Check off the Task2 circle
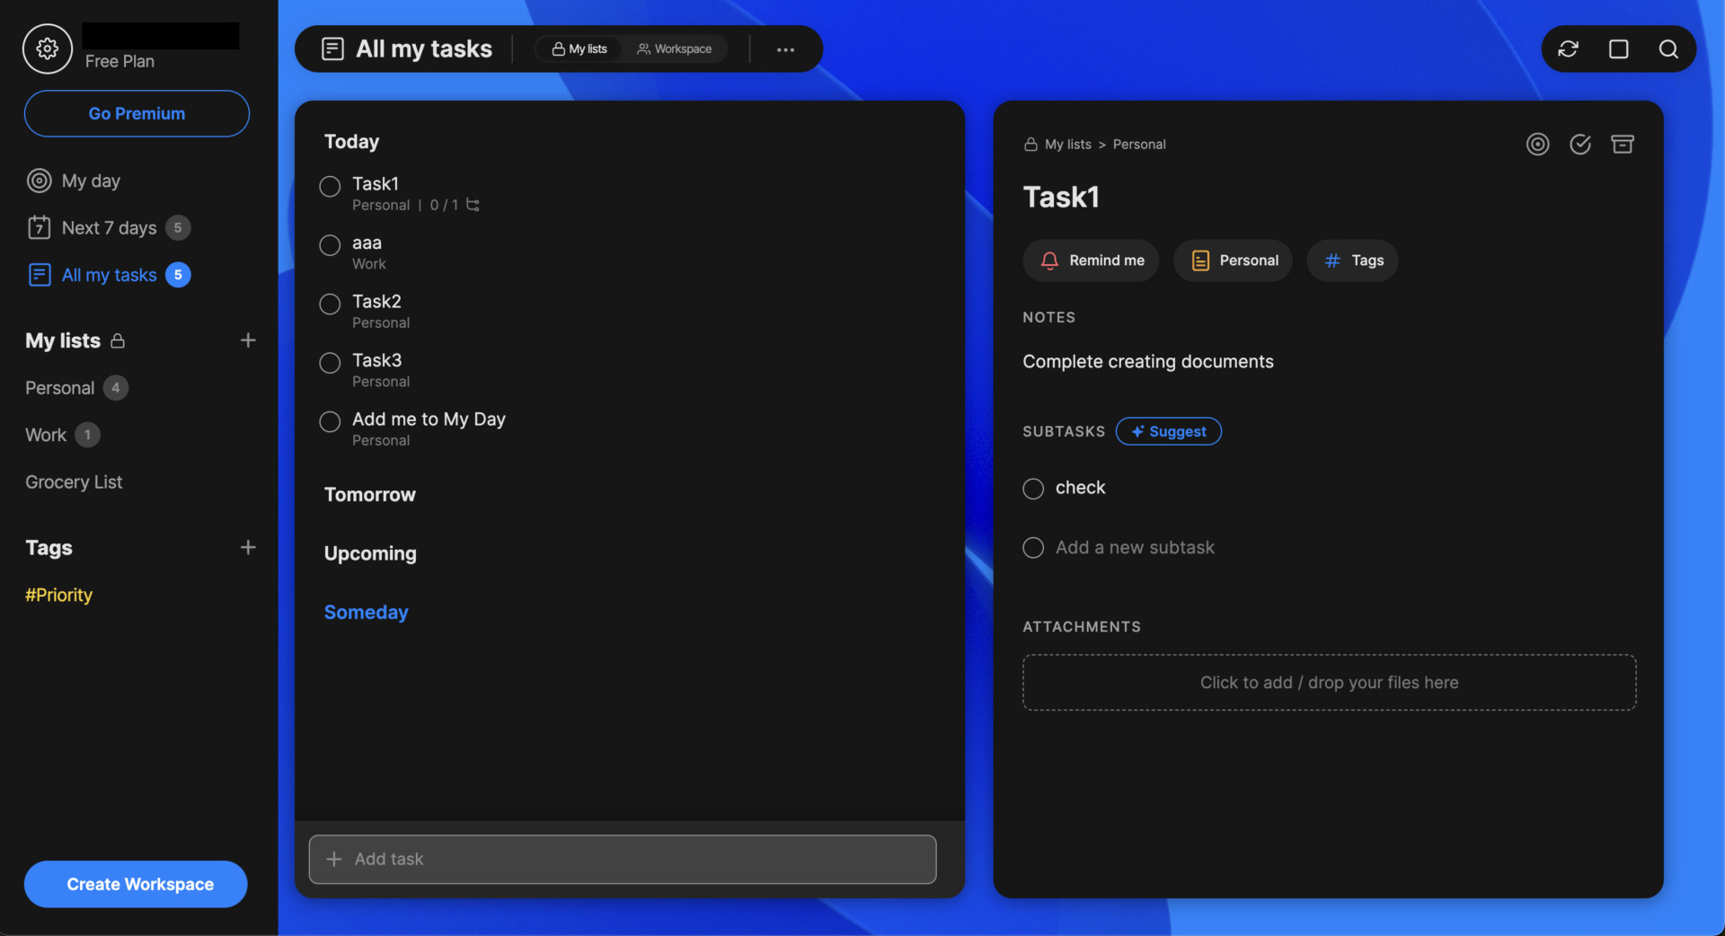The height and width of the screenshot is (936, 1725). pyautogui.click(x=330, y=305)
